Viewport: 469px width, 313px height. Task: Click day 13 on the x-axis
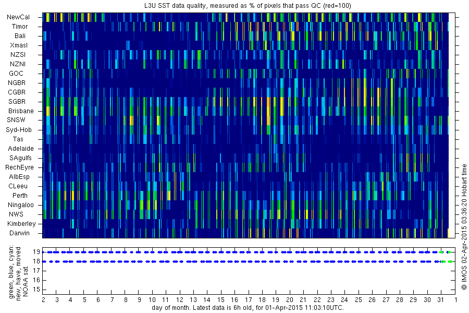pyautogui.click(x=193, y=300)
